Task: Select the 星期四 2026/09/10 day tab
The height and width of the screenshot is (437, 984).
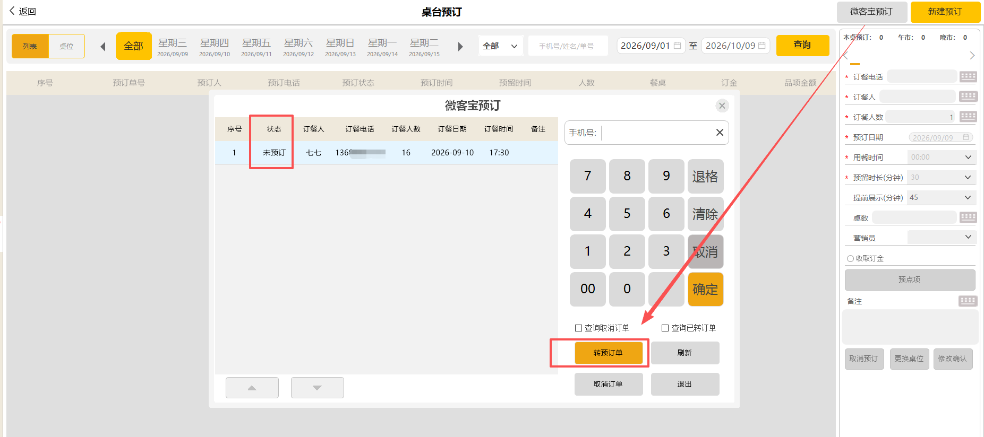Action: tap(215, 47)
